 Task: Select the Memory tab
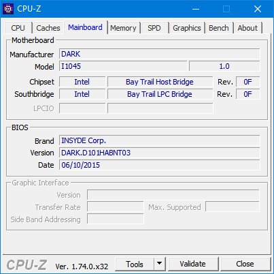click(123, 28)
